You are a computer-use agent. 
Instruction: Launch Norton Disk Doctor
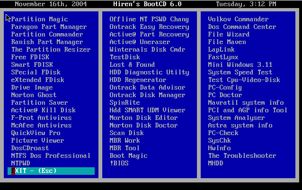[144, 125]
